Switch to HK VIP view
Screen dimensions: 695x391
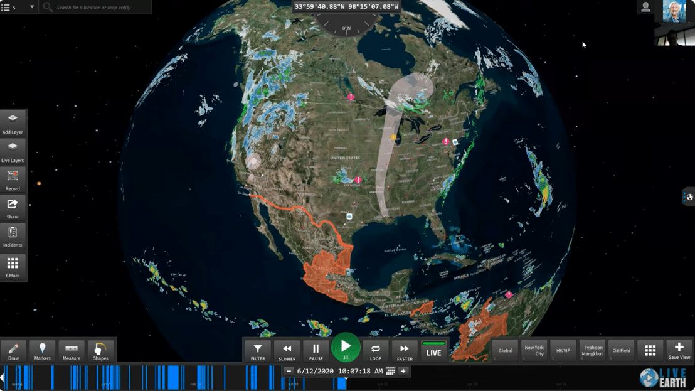point(563,351)
